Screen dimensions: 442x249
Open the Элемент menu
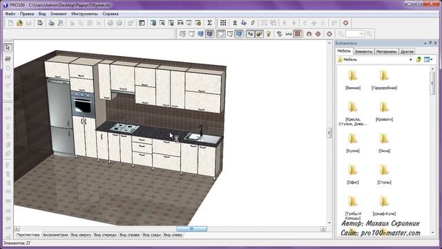[58, 14]
